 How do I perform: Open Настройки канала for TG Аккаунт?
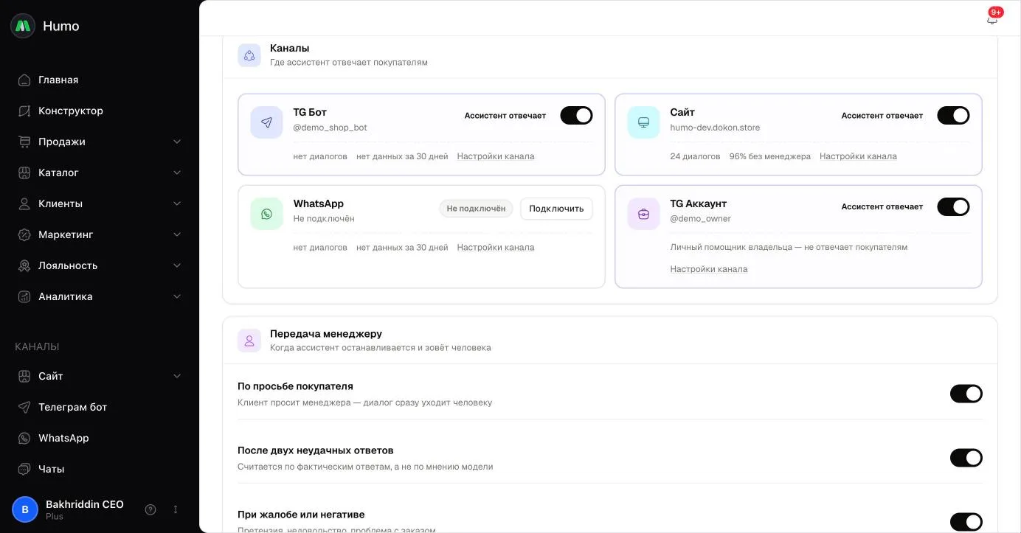(709, 269)
